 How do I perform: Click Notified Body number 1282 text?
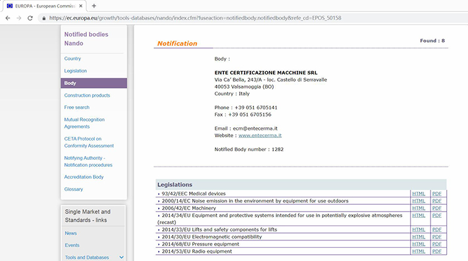pos(249,149)
